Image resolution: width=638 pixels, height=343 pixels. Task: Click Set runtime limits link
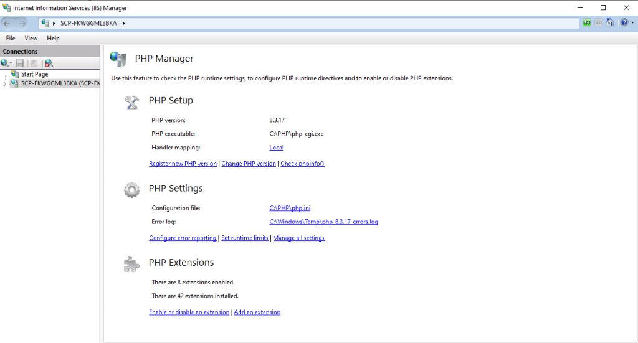click(244, 238)
